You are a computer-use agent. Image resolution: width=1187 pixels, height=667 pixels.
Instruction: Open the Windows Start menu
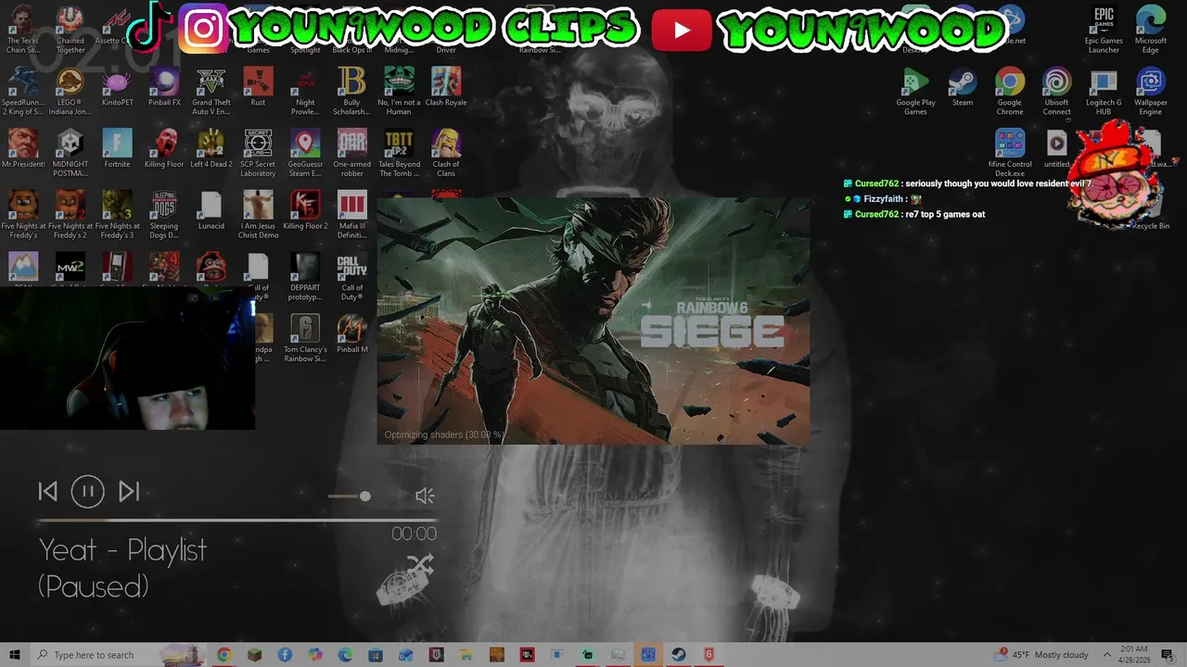click(x=14, y=655)
